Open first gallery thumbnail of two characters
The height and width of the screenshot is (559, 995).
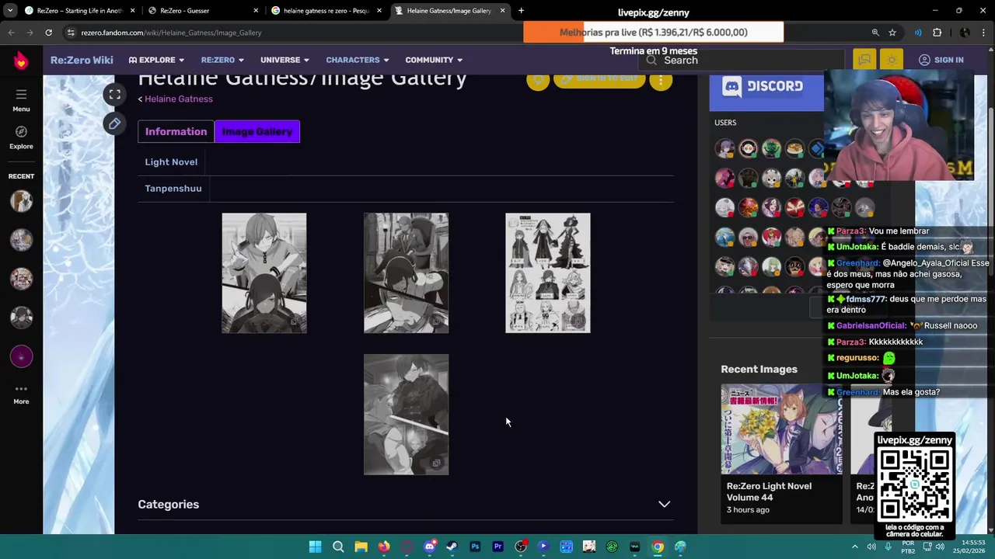tap(264, 273)
